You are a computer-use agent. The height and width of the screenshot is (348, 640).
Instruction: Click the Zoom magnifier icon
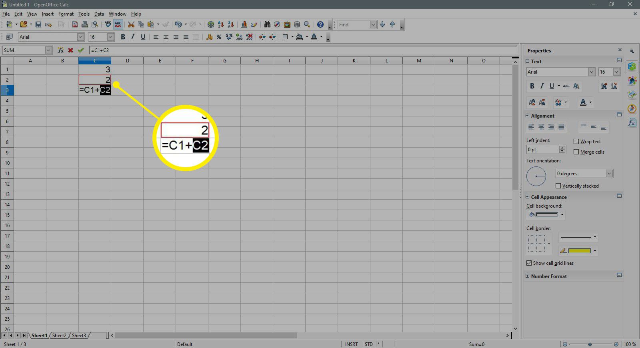point(307,25)
